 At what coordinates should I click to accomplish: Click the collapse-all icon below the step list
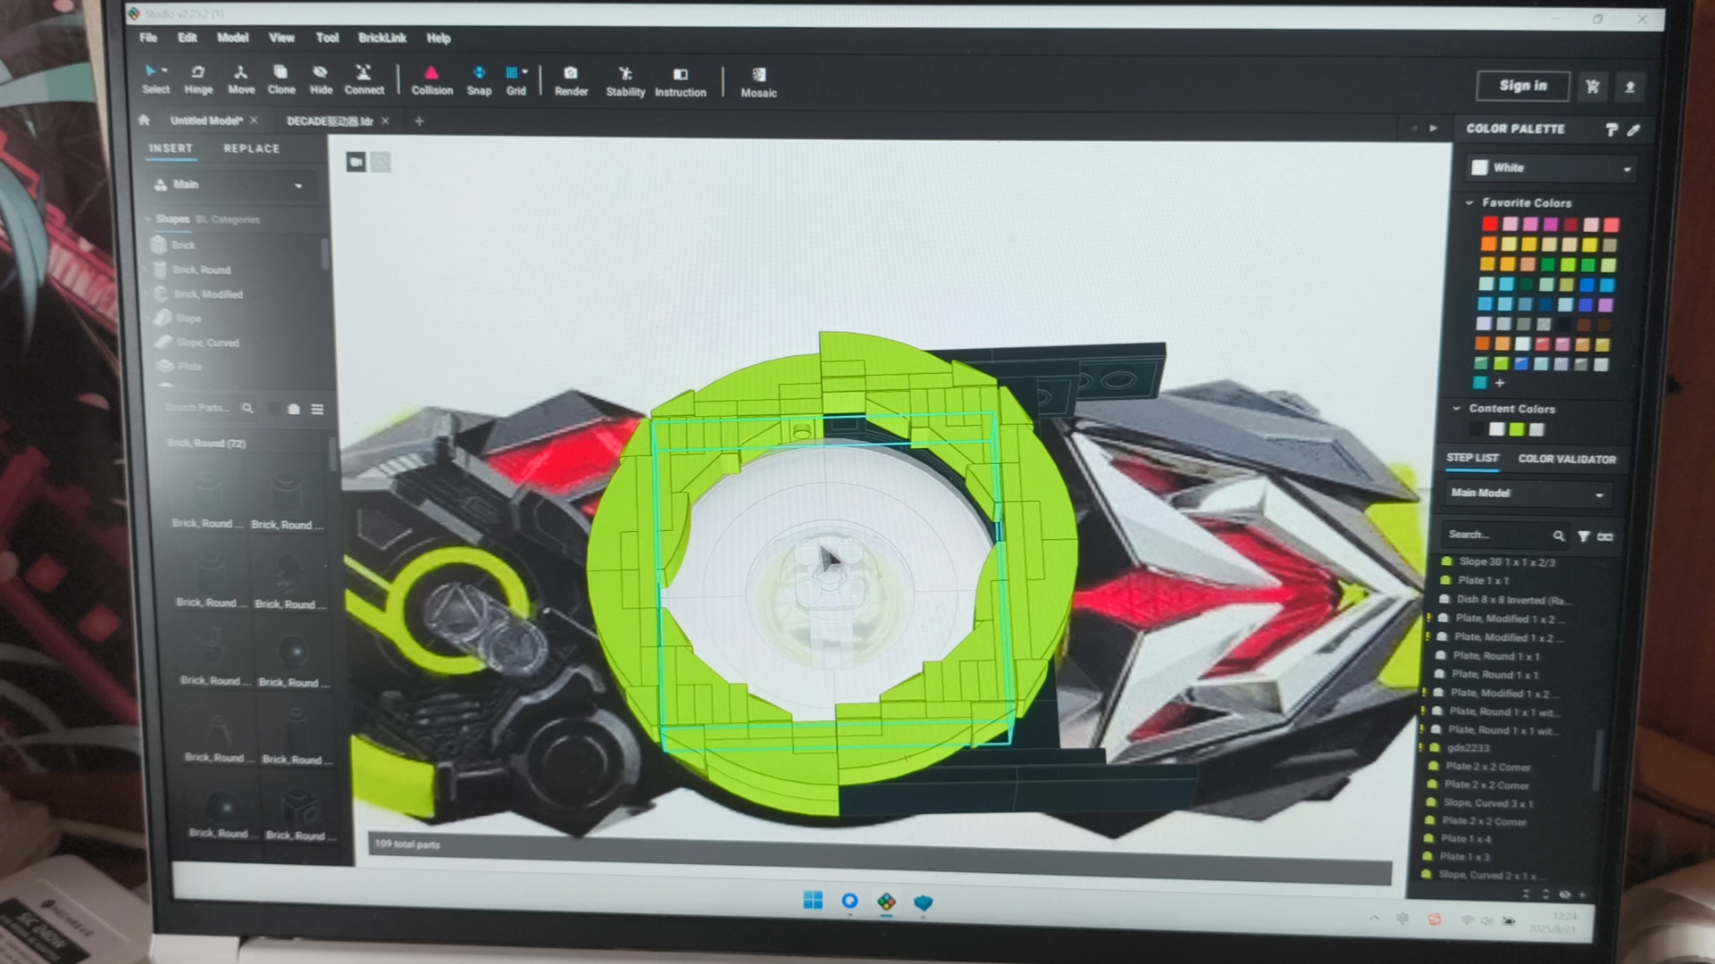click(x=1526, y=893)
